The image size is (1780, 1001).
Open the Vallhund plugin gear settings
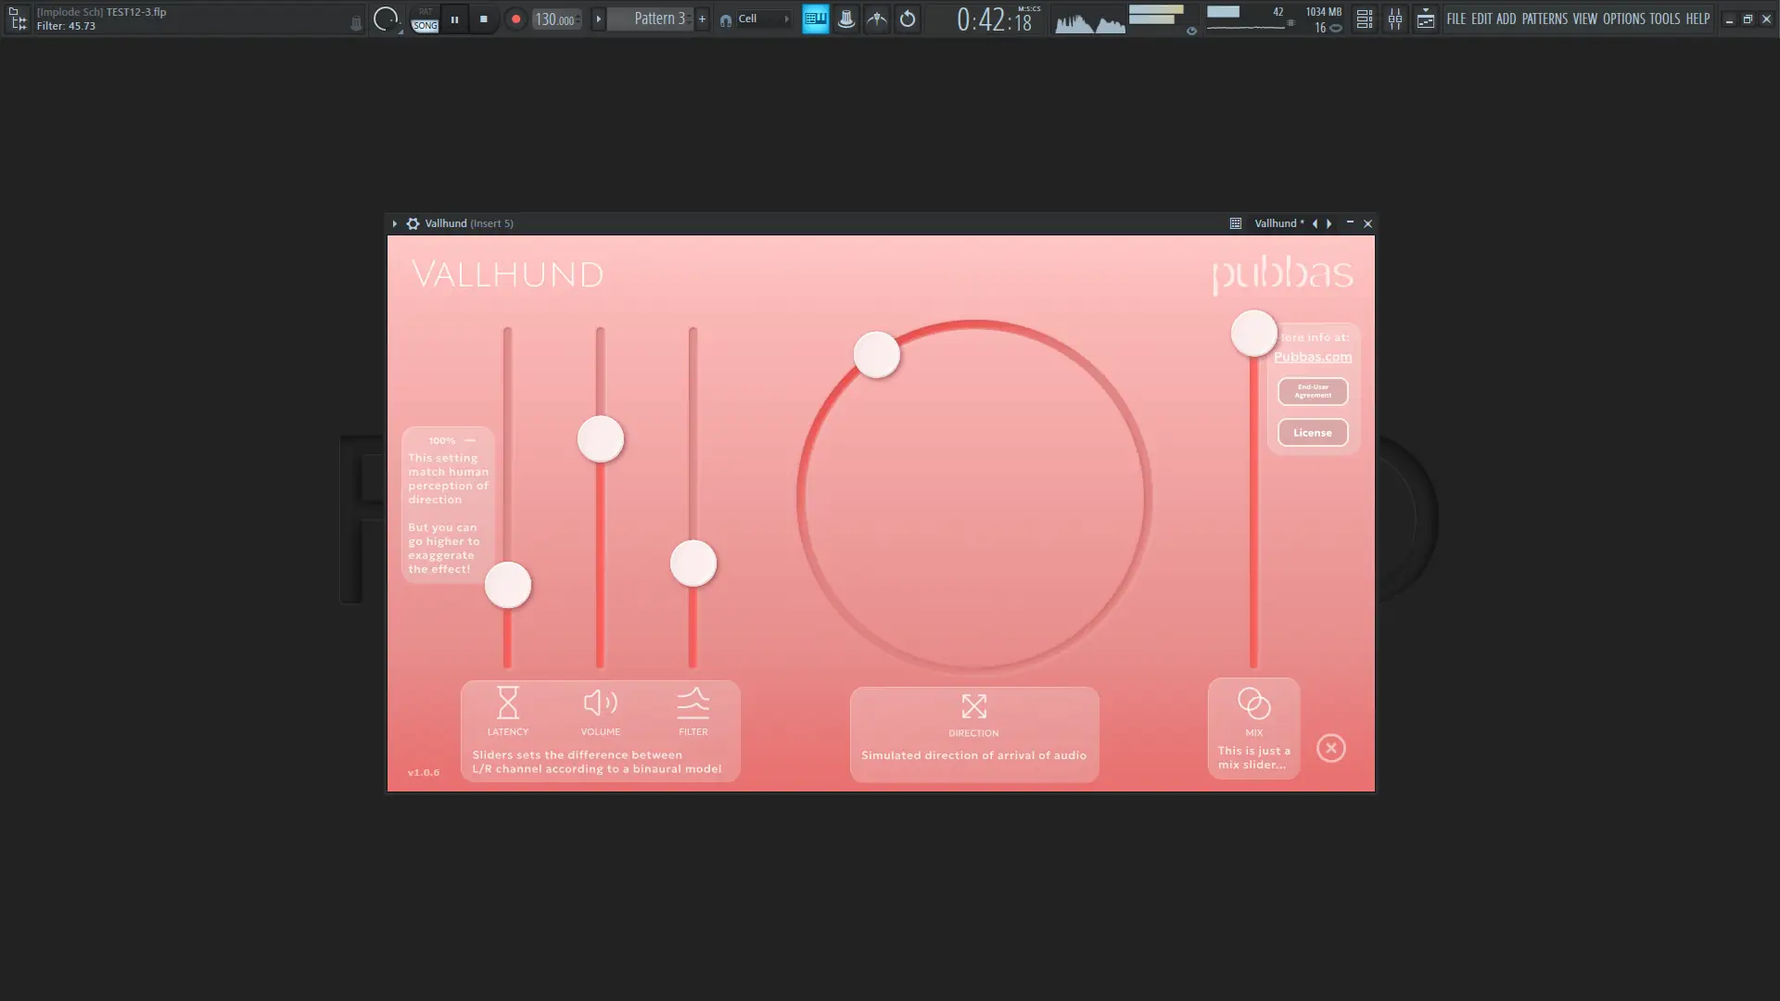click(x=413, y=223)
